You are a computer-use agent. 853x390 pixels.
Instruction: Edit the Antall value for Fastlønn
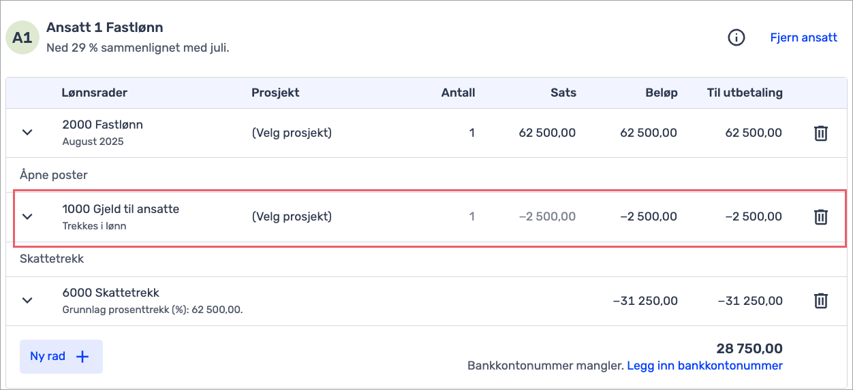[x=471, y=133]
